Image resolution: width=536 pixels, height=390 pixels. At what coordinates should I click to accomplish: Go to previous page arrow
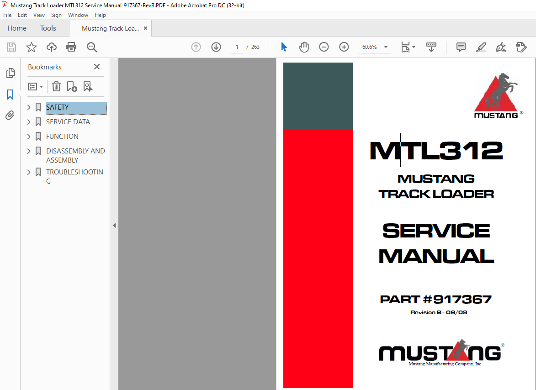pyautogui.click(x=196, y=47)
